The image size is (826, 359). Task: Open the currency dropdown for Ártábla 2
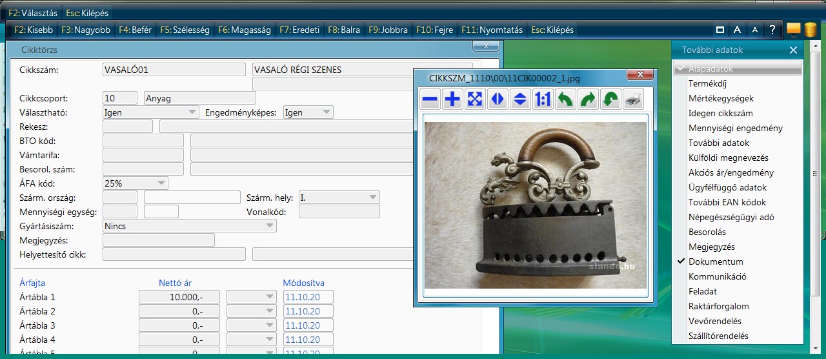(x=252, y=311)
